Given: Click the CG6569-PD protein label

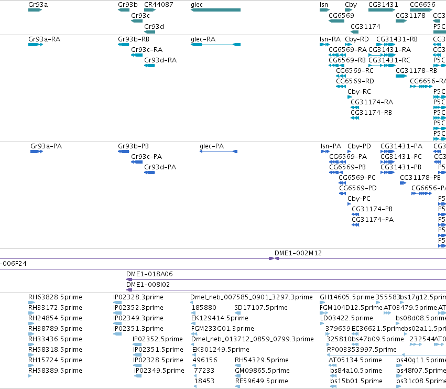Looking at the screenshot, I should [x=358, y=188].
